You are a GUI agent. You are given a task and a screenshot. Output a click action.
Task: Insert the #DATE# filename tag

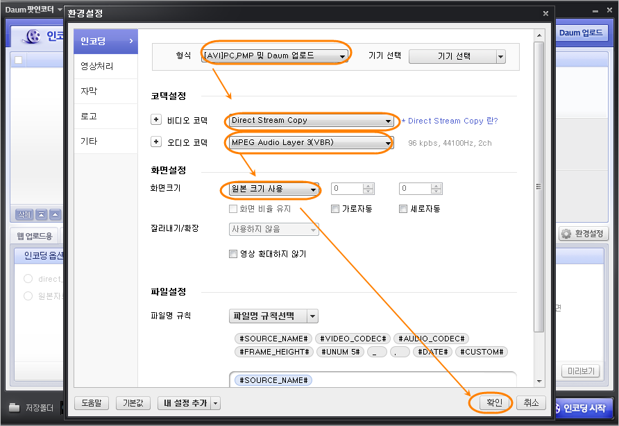pyautogui.click(x=432, y=352)
